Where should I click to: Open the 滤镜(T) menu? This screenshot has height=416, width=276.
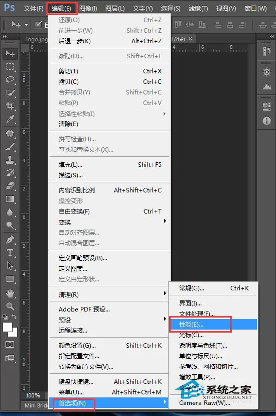198,9
